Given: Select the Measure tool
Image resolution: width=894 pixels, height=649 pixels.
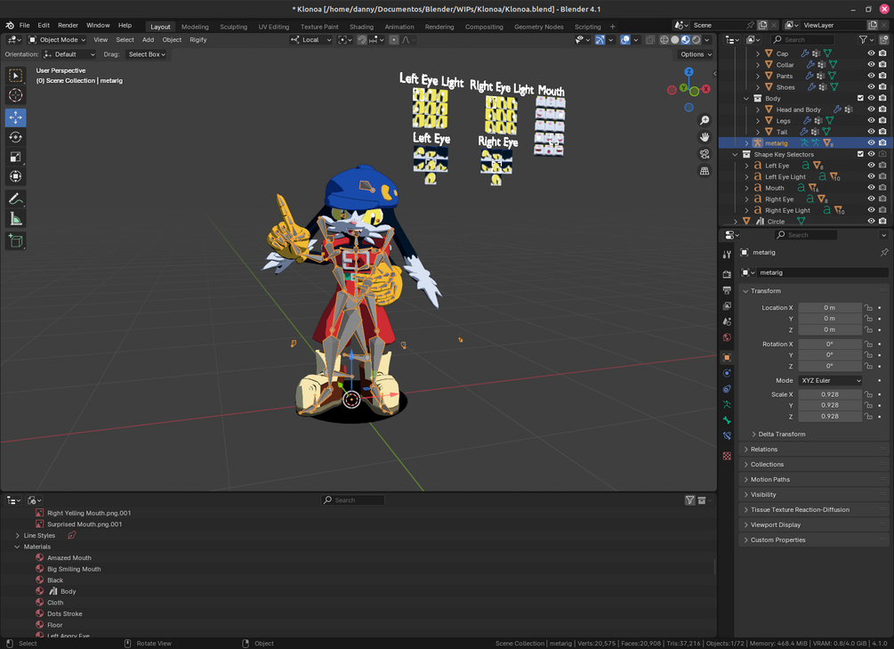Looking at the screenshot, I should pos(15,219).
